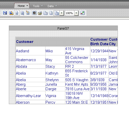129x115 pixels.
Task: Click the chart toggle icon after zoom
Action: click(82, 13)
